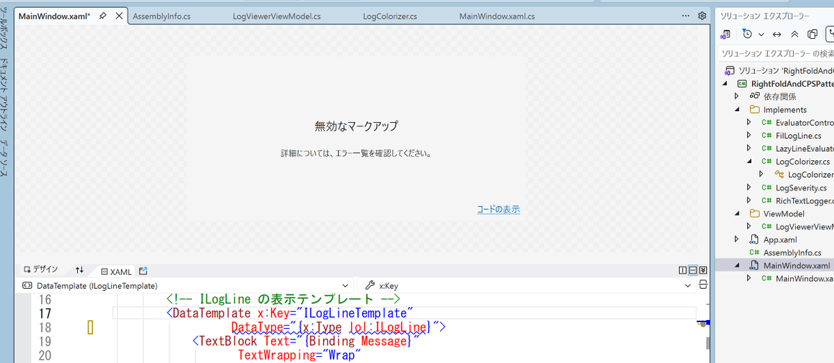Switch views icon in Solution Explorer toolbar
Image resolution: width=834 pixels, height=363 pixels.
coord(726,34)
